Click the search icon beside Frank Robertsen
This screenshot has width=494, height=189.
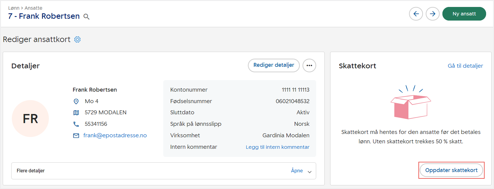pyautogui.click(x=87, y=17)
